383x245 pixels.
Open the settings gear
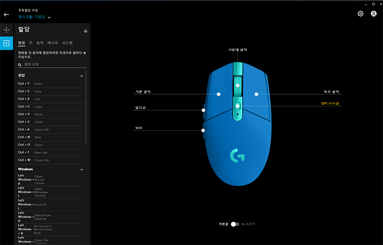(x=361, y=14)
